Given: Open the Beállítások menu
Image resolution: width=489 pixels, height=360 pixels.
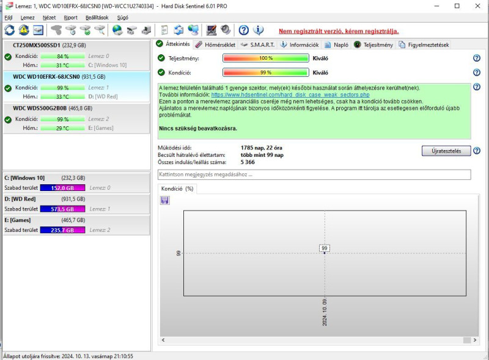Looking at the screenshot, I should 97,18.
